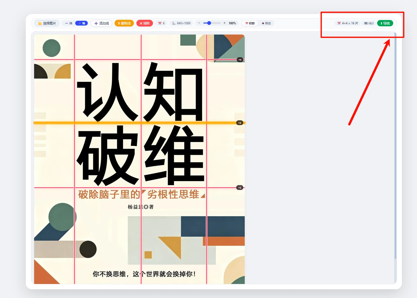The width and height of the screenshot is (417, 298).
Task: Click the scissors line count badge 6
Action: (161, 23)
